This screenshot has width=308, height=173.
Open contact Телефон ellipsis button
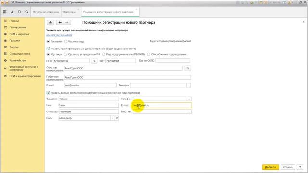pos(189,99)
